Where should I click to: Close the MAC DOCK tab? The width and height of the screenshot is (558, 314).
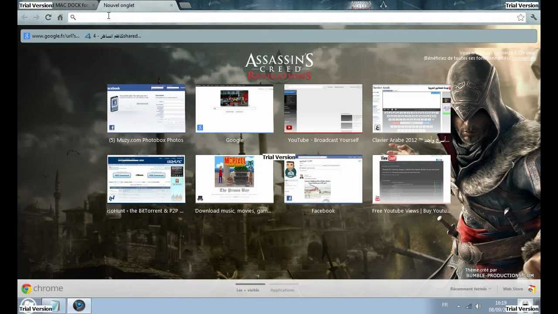tap(93, 5)
